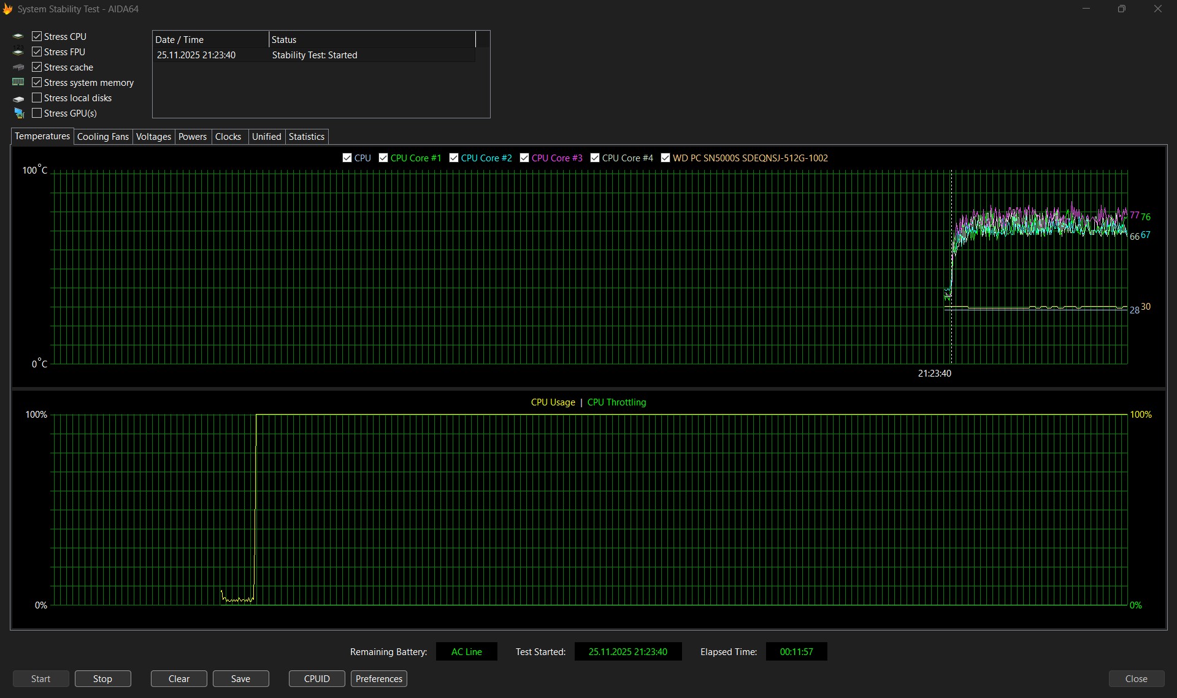Viewport: 1177px width, 698px height.
Task: Click the GPU monitor icon beside Stress GPU(s)
Action: (18, 113)
